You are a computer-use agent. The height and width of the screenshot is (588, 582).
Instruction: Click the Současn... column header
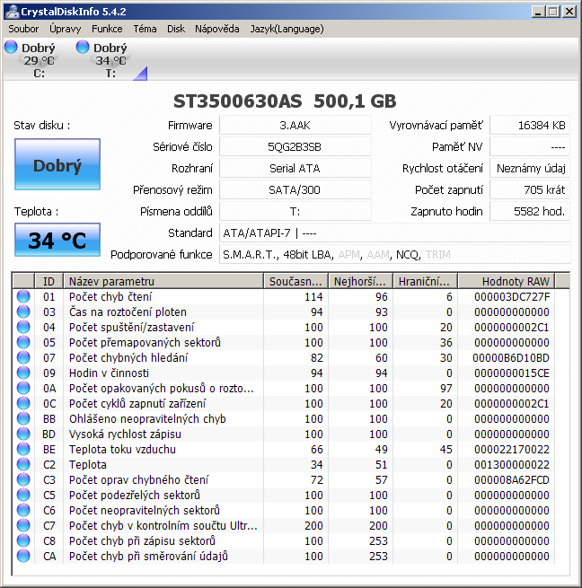pos(295,281)
